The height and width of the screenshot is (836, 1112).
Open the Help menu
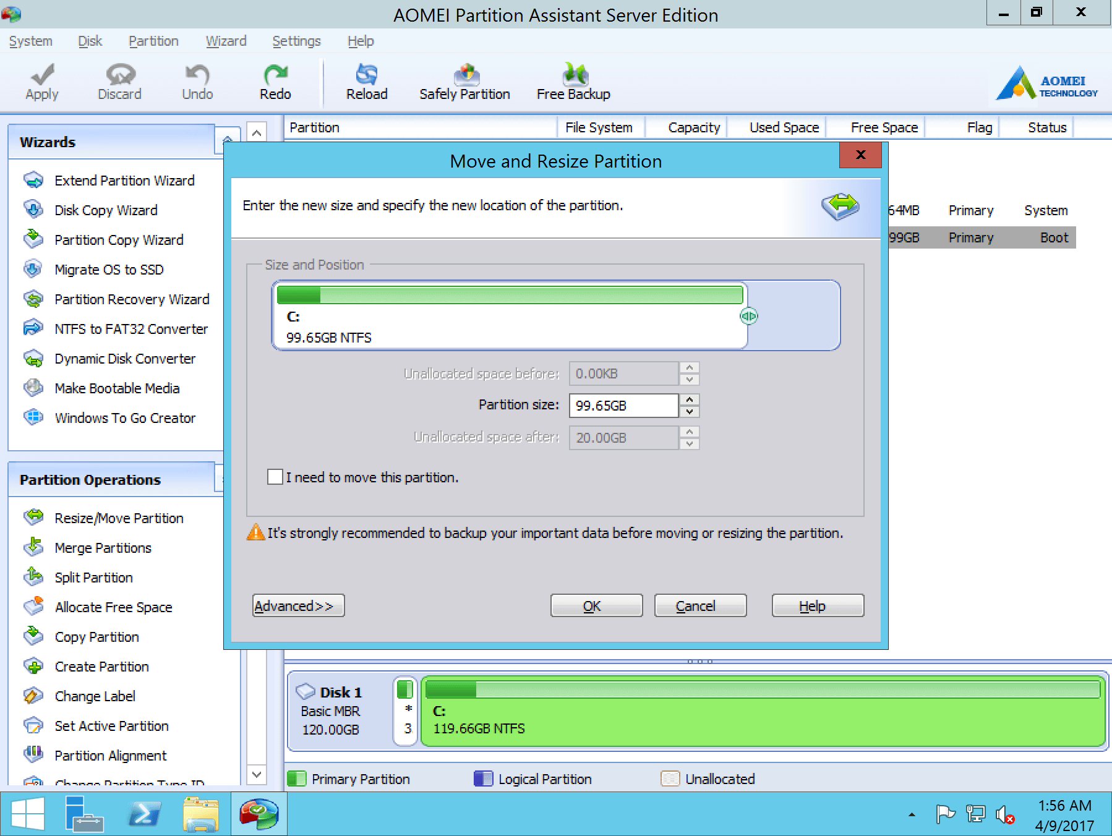(x=361, y=41)
